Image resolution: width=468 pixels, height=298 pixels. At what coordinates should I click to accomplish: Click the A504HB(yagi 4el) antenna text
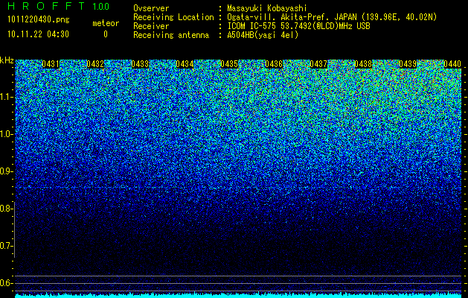coord(263,35)
